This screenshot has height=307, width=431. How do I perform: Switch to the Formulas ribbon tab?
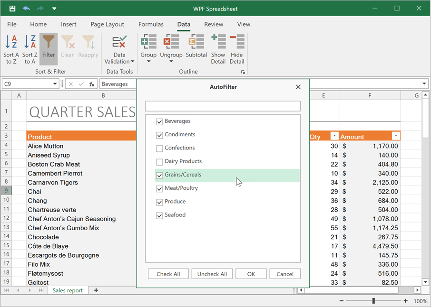point(151,24)
